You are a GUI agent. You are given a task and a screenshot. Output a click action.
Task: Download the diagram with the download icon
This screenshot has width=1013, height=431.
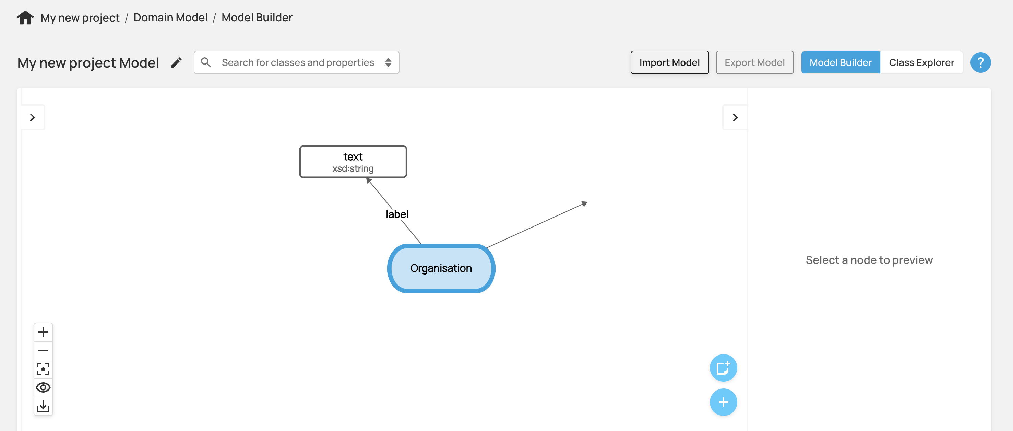point(43,406)
